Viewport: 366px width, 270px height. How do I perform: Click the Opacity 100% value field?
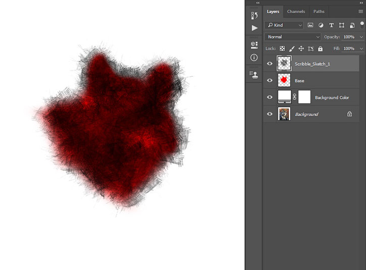pos(349,37)
